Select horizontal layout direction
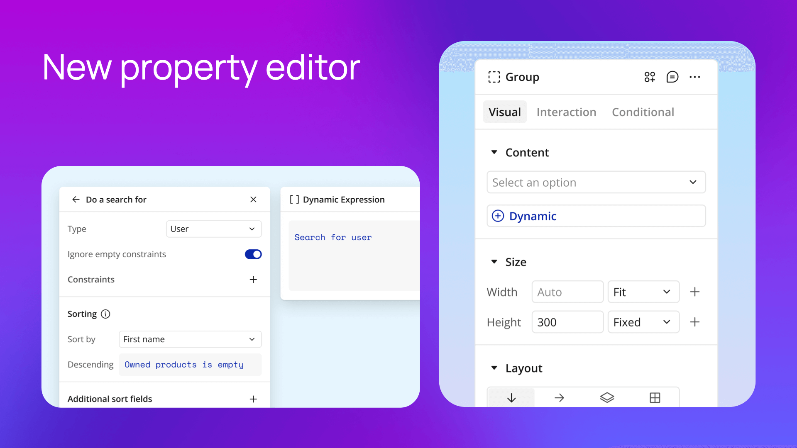 559,397
